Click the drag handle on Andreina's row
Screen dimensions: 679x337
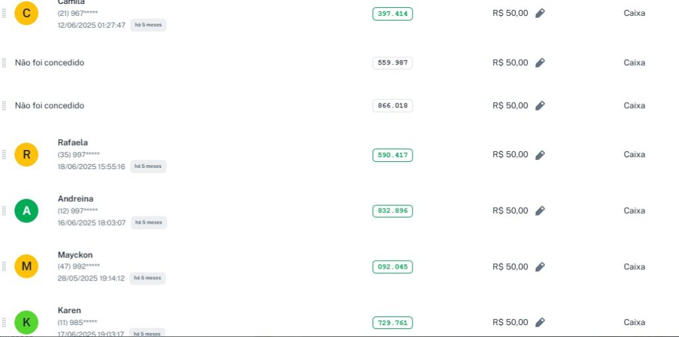click(x=4, y=211)
